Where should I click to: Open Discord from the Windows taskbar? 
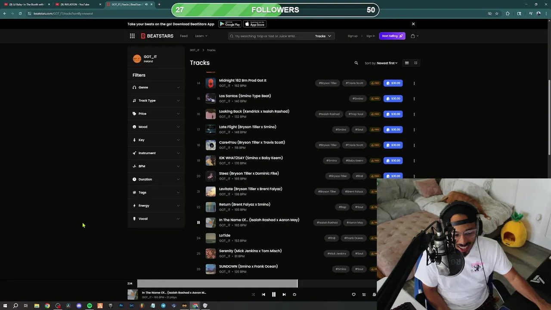(x=79, y=306)
